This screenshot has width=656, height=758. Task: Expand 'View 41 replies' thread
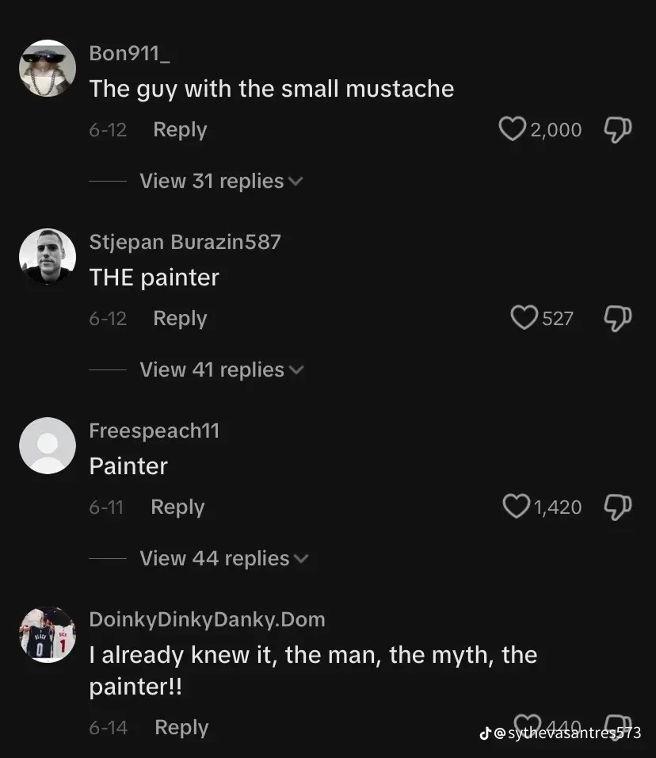click(x=221, y=369)
